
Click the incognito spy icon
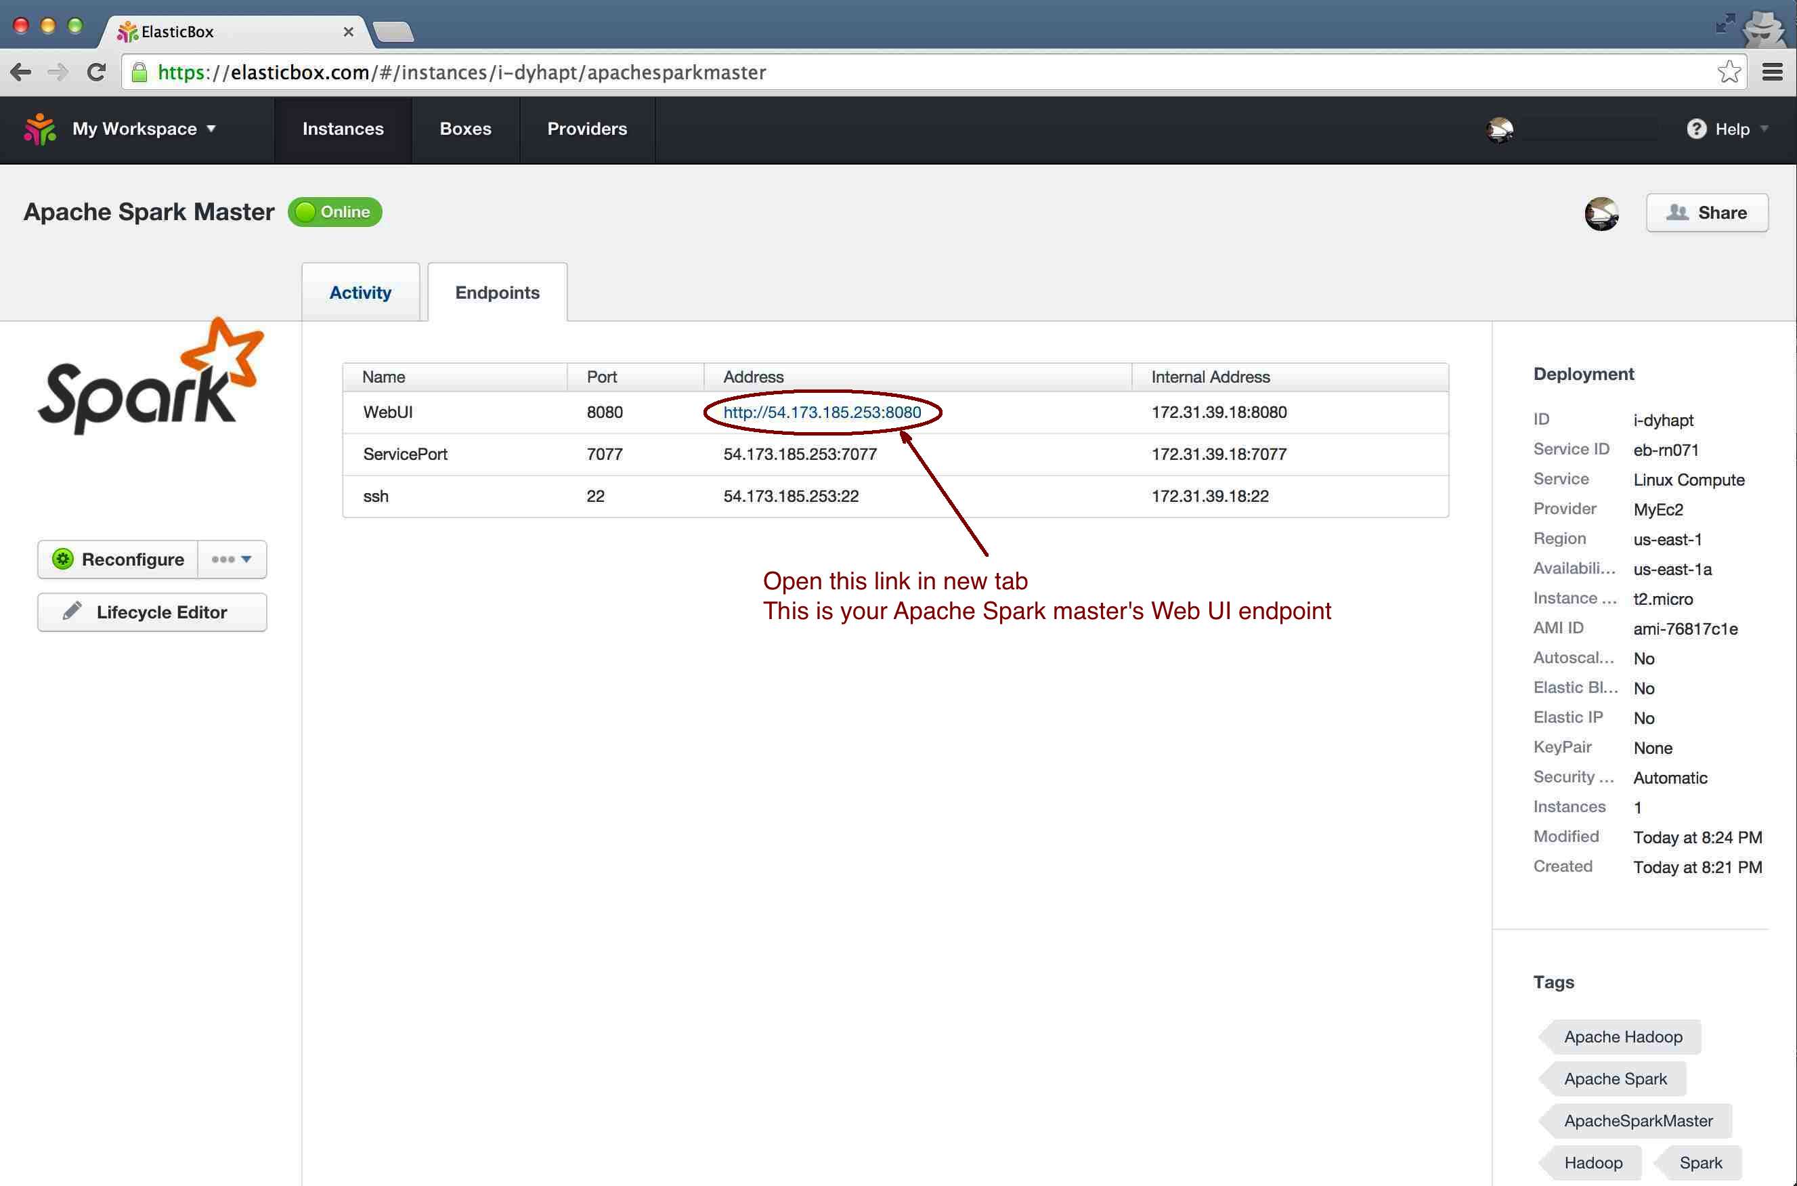[1765, 28]
